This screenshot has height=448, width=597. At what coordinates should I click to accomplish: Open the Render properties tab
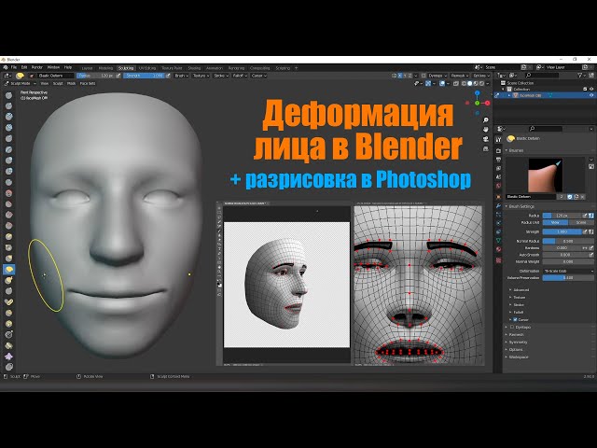[x=498, y=151]
